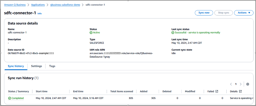Screen dimensions: 256x106
Task: Click the Stop sync button
Action: click(x=224, y=13)
